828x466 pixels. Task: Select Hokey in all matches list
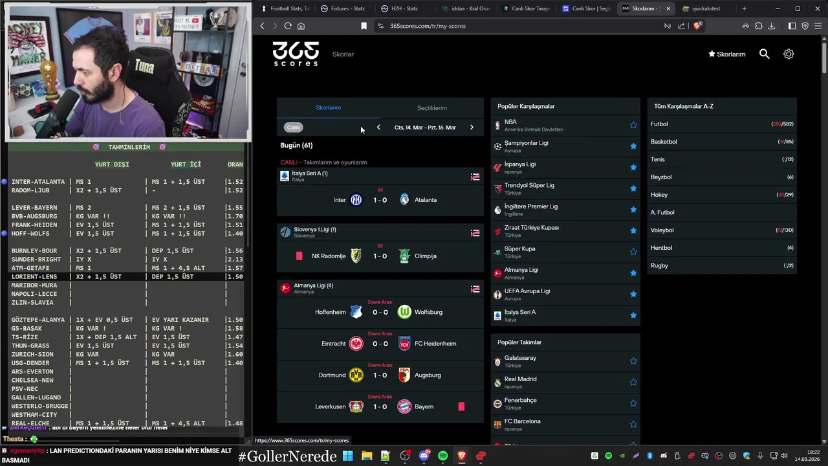pos(722,195)
